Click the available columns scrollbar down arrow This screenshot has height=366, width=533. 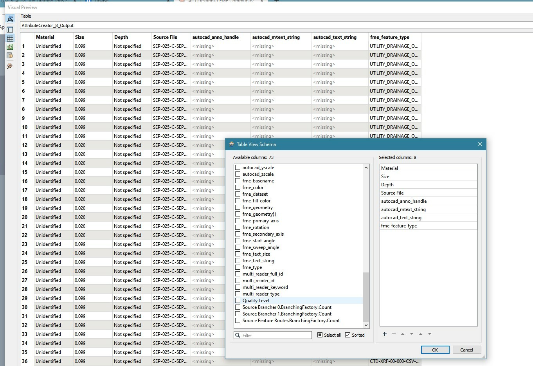coord(366,325)
